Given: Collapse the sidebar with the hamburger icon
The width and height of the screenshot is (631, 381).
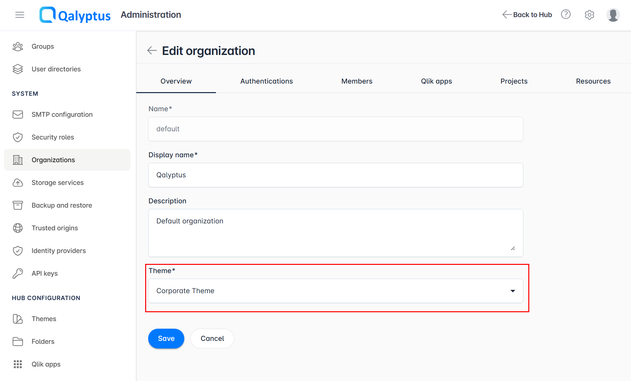Looking at the screenshot, I should click(20, 15).
